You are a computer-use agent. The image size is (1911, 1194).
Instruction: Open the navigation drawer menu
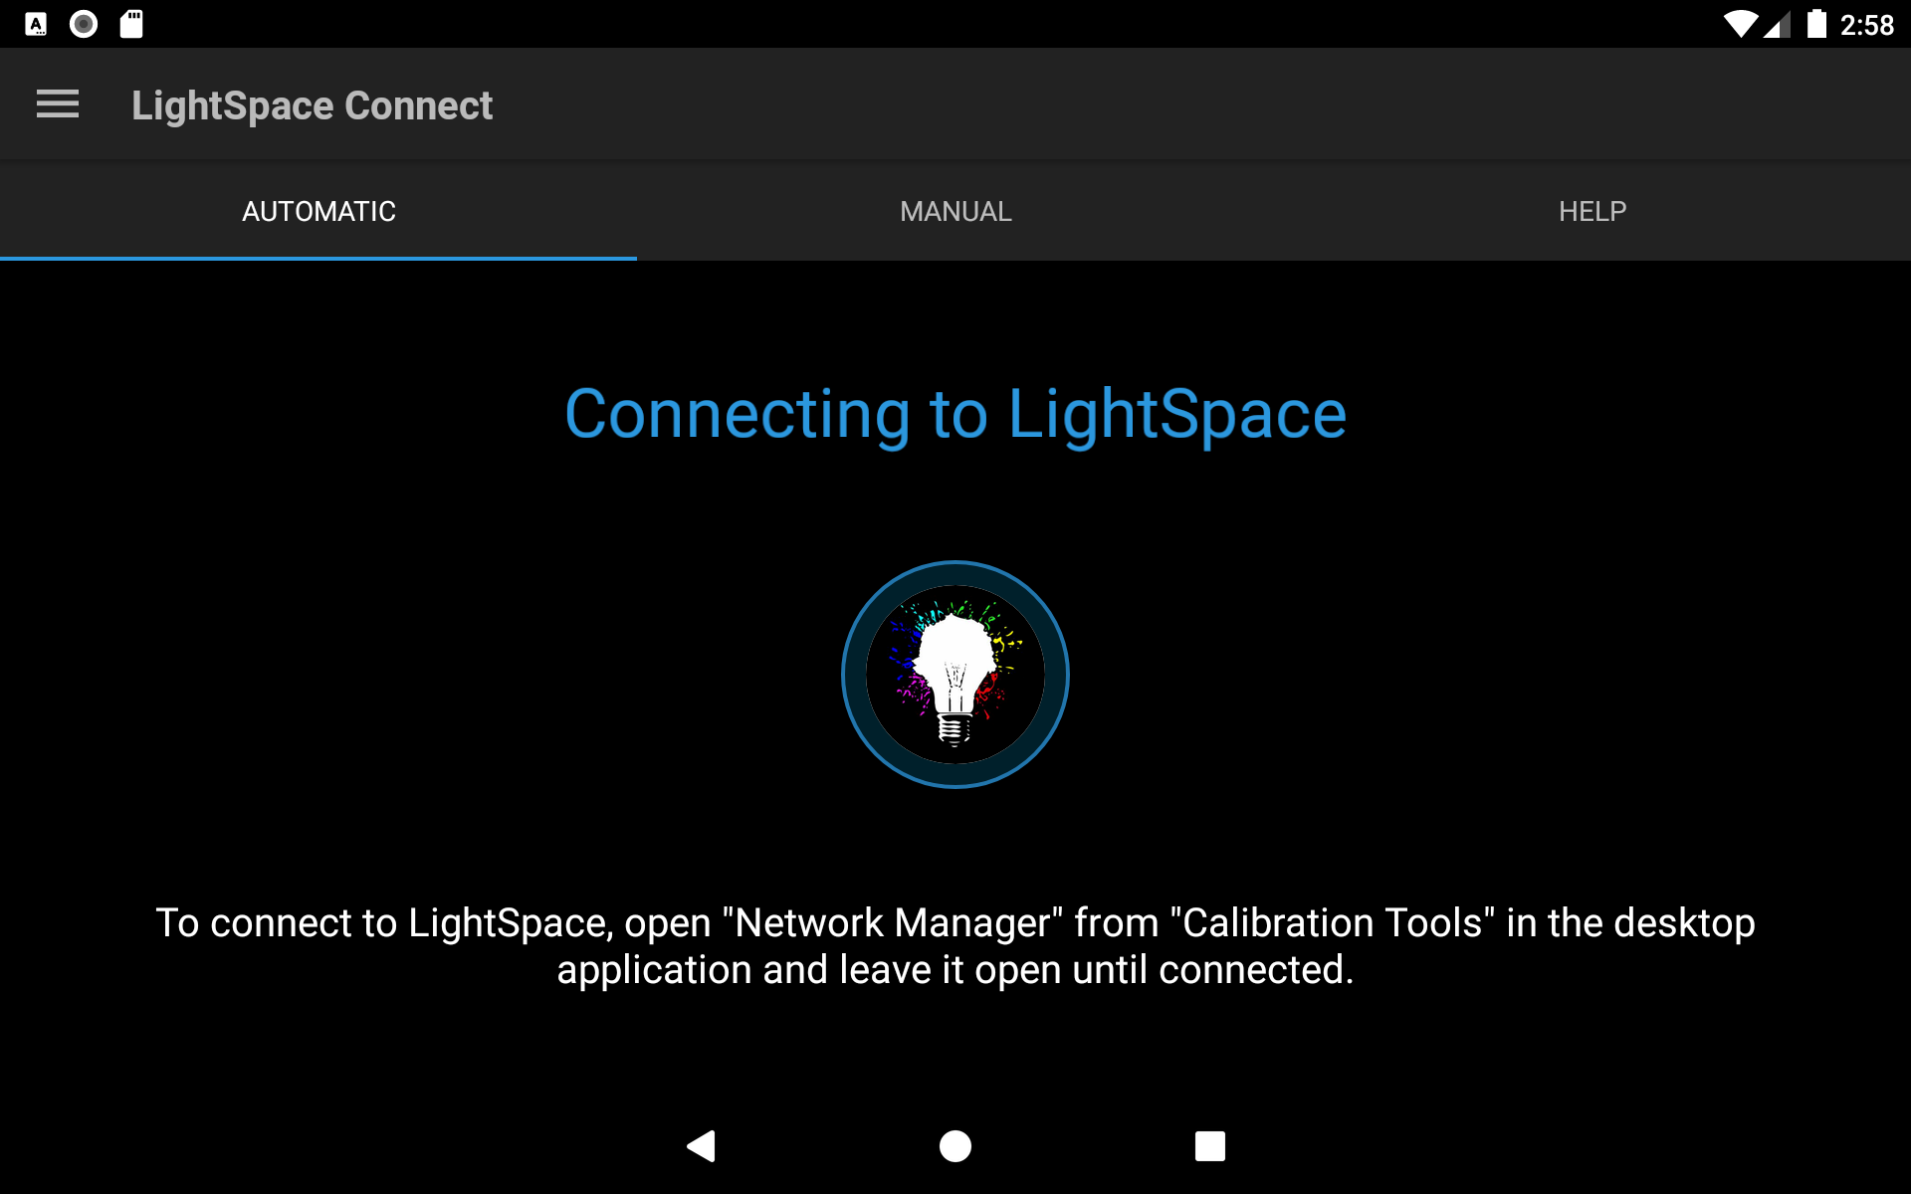[57, 103]
